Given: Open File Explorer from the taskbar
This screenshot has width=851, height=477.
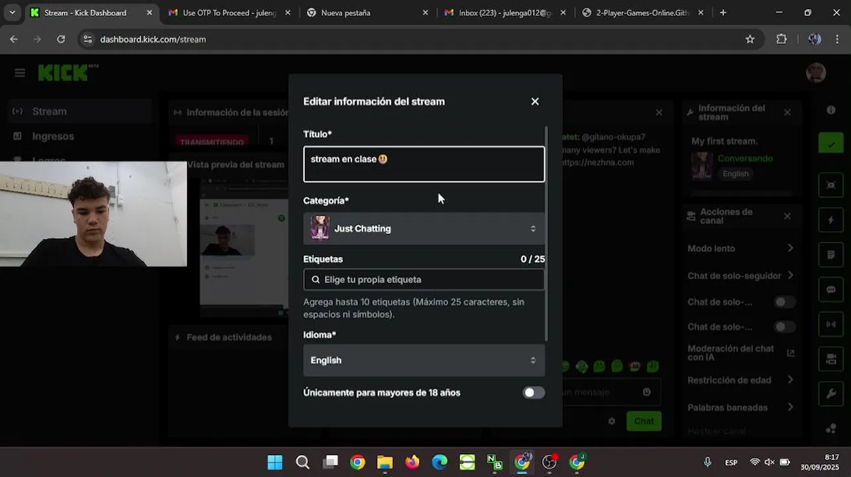Looking at the screenshot, I should (x=384, y=462).
